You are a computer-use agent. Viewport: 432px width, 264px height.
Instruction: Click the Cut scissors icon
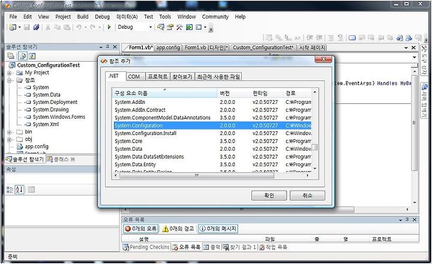click(47, 27)
